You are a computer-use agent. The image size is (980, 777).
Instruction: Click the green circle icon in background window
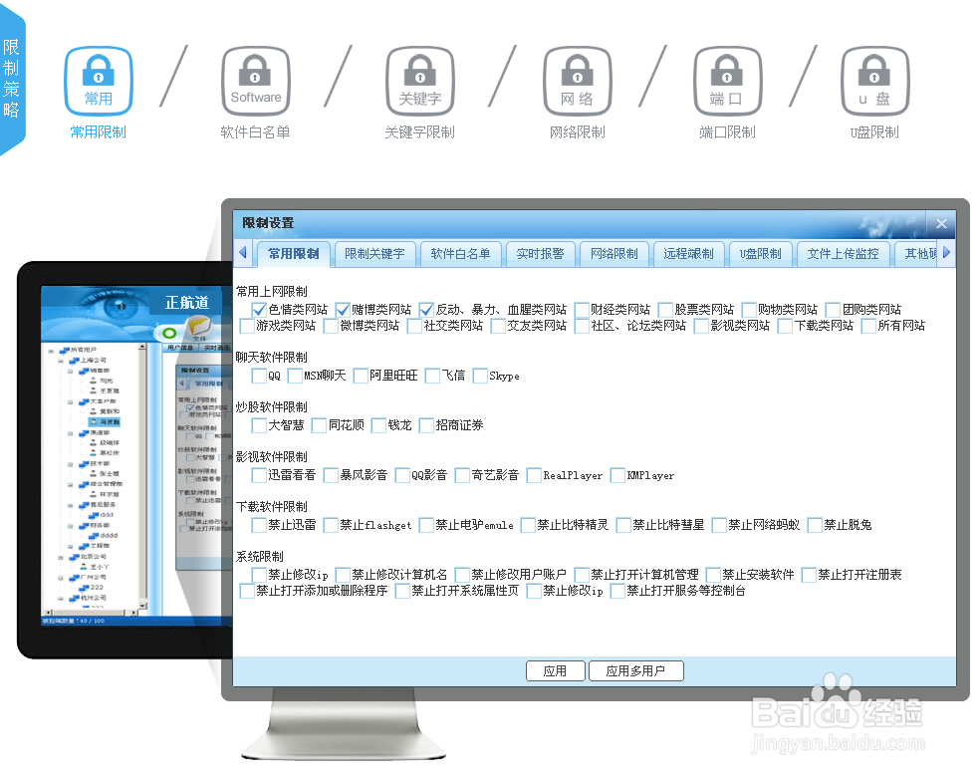[x=168, y=333]
